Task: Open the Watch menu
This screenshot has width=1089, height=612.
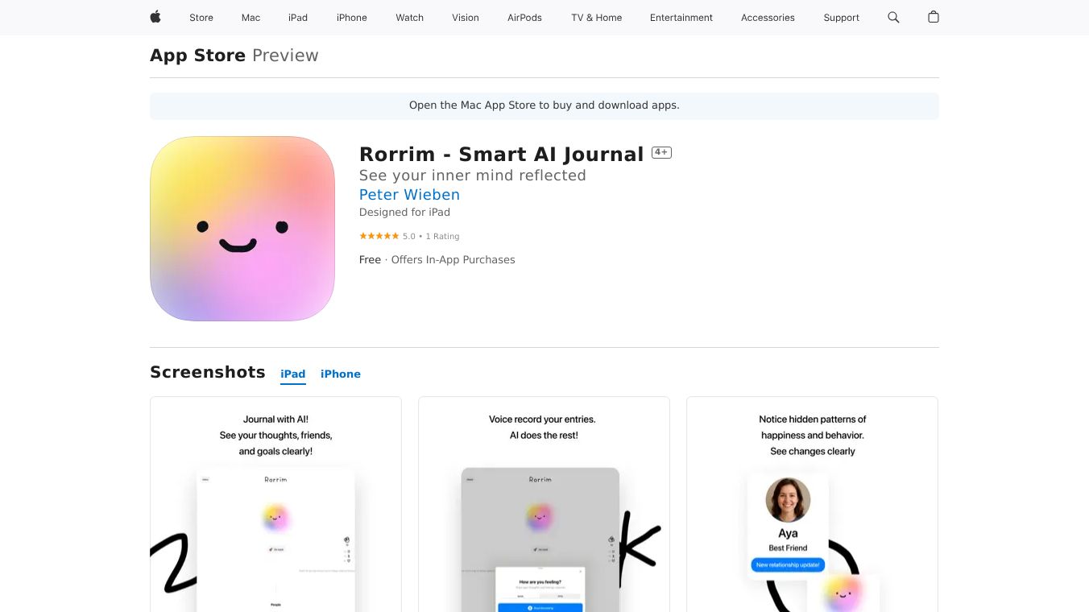Action: [x=410, y=18]
